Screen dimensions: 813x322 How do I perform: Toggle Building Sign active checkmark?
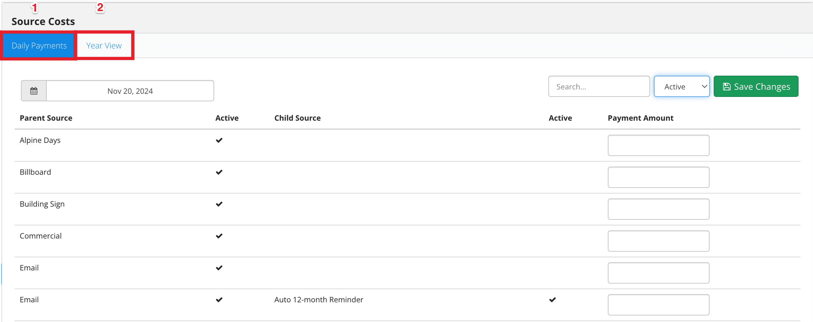point(219,204)
